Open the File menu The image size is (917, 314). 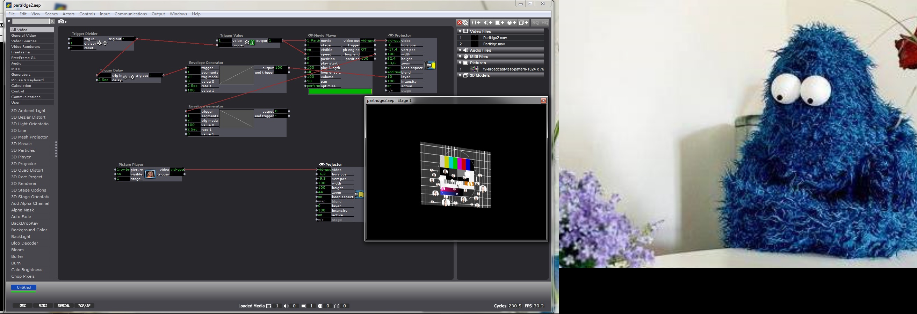click(x=12, y=14)
